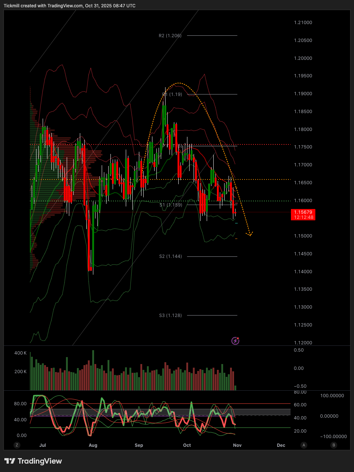Click the TradingView logo

(33, 461)
